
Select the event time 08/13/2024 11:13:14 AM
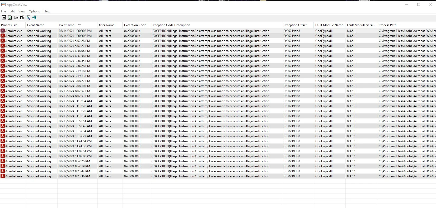pos(75,116)
